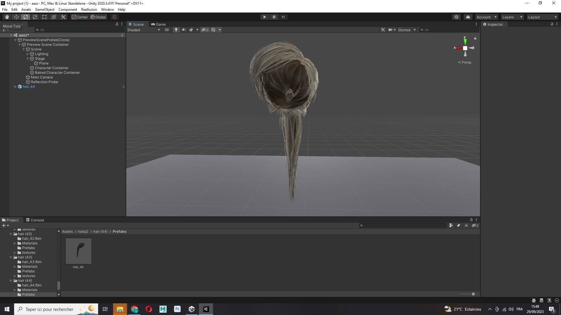
Task: Click Hierarchy search field
Action: point(79,30)
